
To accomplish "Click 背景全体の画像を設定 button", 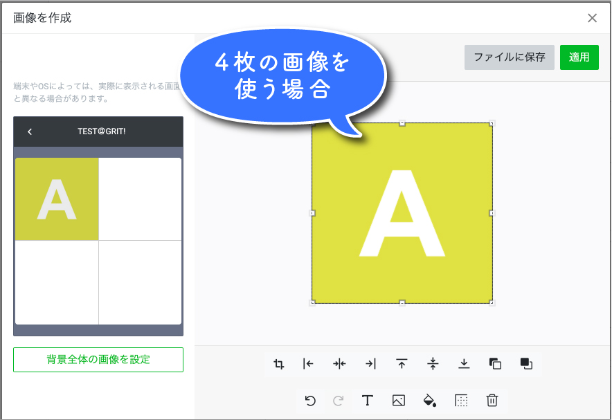I will coord(98,360).
